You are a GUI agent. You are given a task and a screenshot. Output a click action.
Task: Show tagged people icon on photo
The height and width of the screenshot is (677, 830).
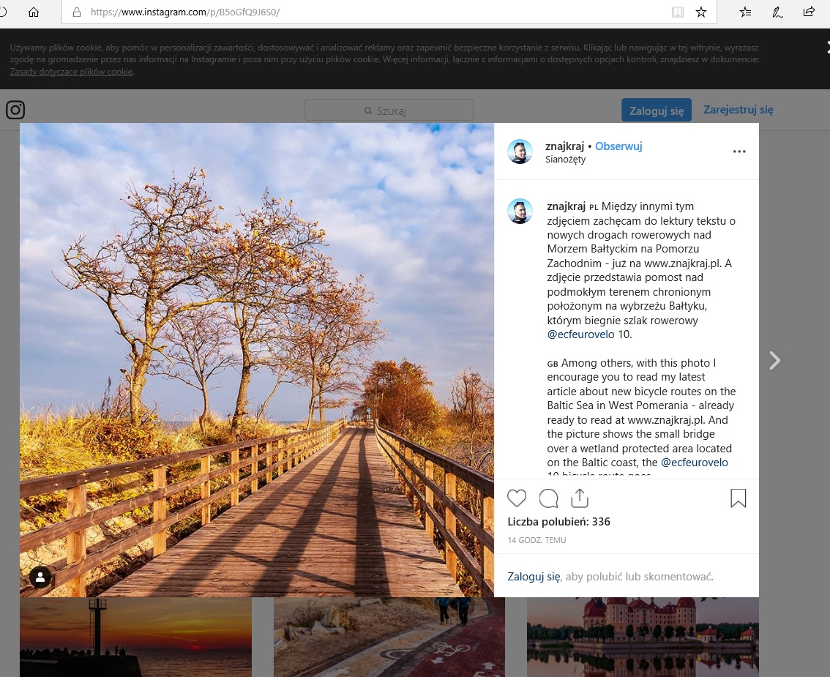pos(40,577)
